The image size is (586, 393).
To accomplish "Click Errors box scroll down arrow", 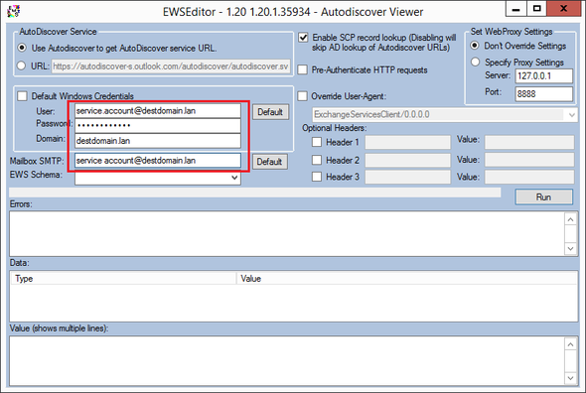I will (x=570, y=248).
